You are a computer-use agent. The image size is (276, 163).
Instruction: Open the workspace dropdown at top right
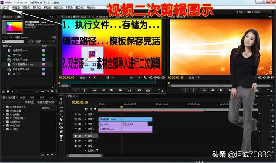259,12
